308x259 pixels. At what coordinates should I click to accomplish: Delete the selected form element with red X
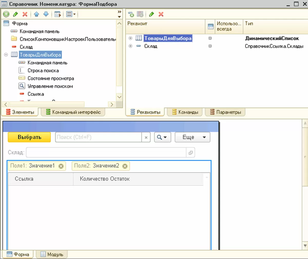[25, 14]
